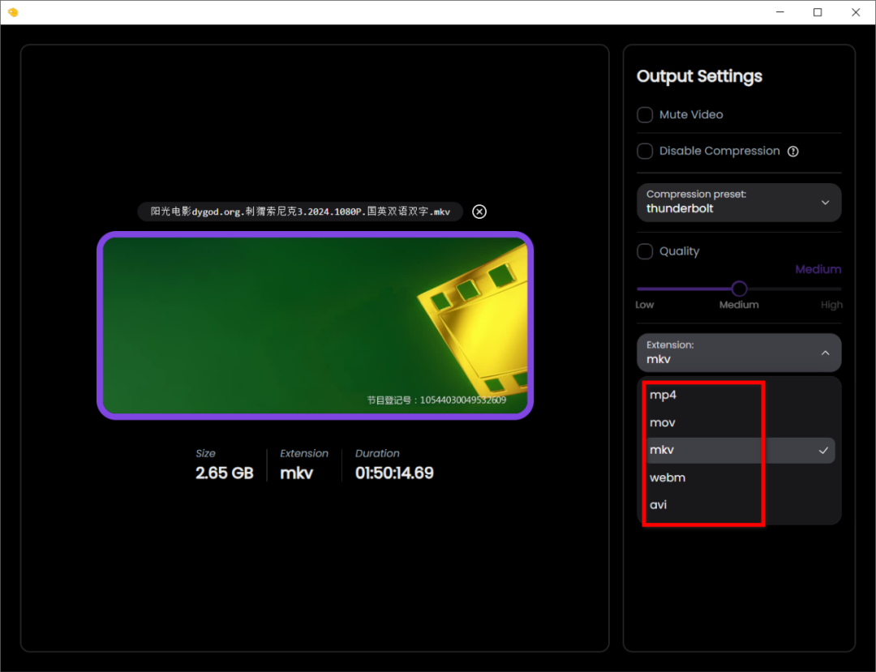Close the application window
This screenshot has height=672, width=876.
click(856, 12)
